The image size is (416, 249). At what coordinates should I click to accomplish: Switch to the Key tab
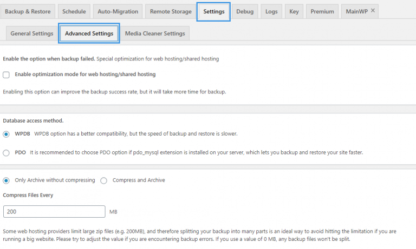tap(294, 11)
